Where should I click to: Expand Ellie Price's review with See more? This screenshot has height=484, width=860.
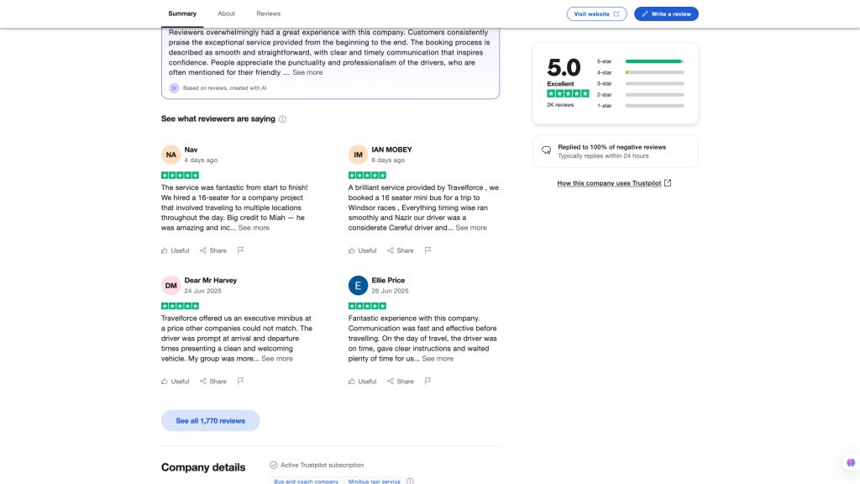[438, 358]
